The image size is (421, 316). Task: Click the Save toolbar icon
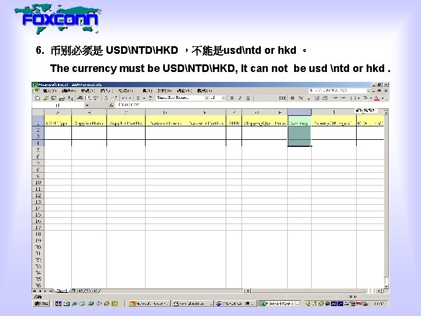54,98
